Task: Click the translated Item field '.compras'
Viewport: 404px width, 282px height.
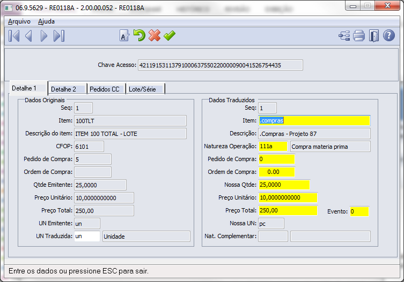Action: pyautogui.click(x=314, y=120)
